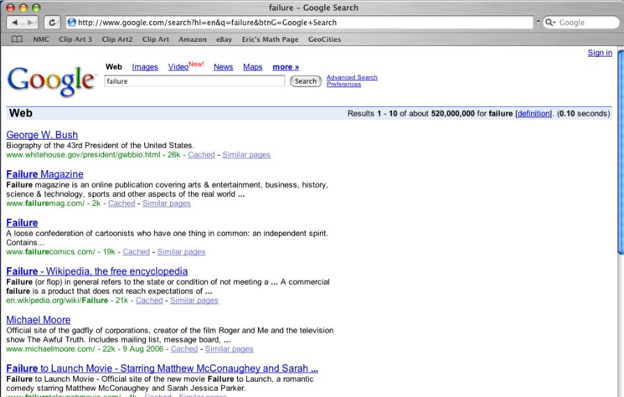This screenshot has width=624, height=397.
Task: Open NMC bookmark in bookmarks bar
Action: [41, 40]
